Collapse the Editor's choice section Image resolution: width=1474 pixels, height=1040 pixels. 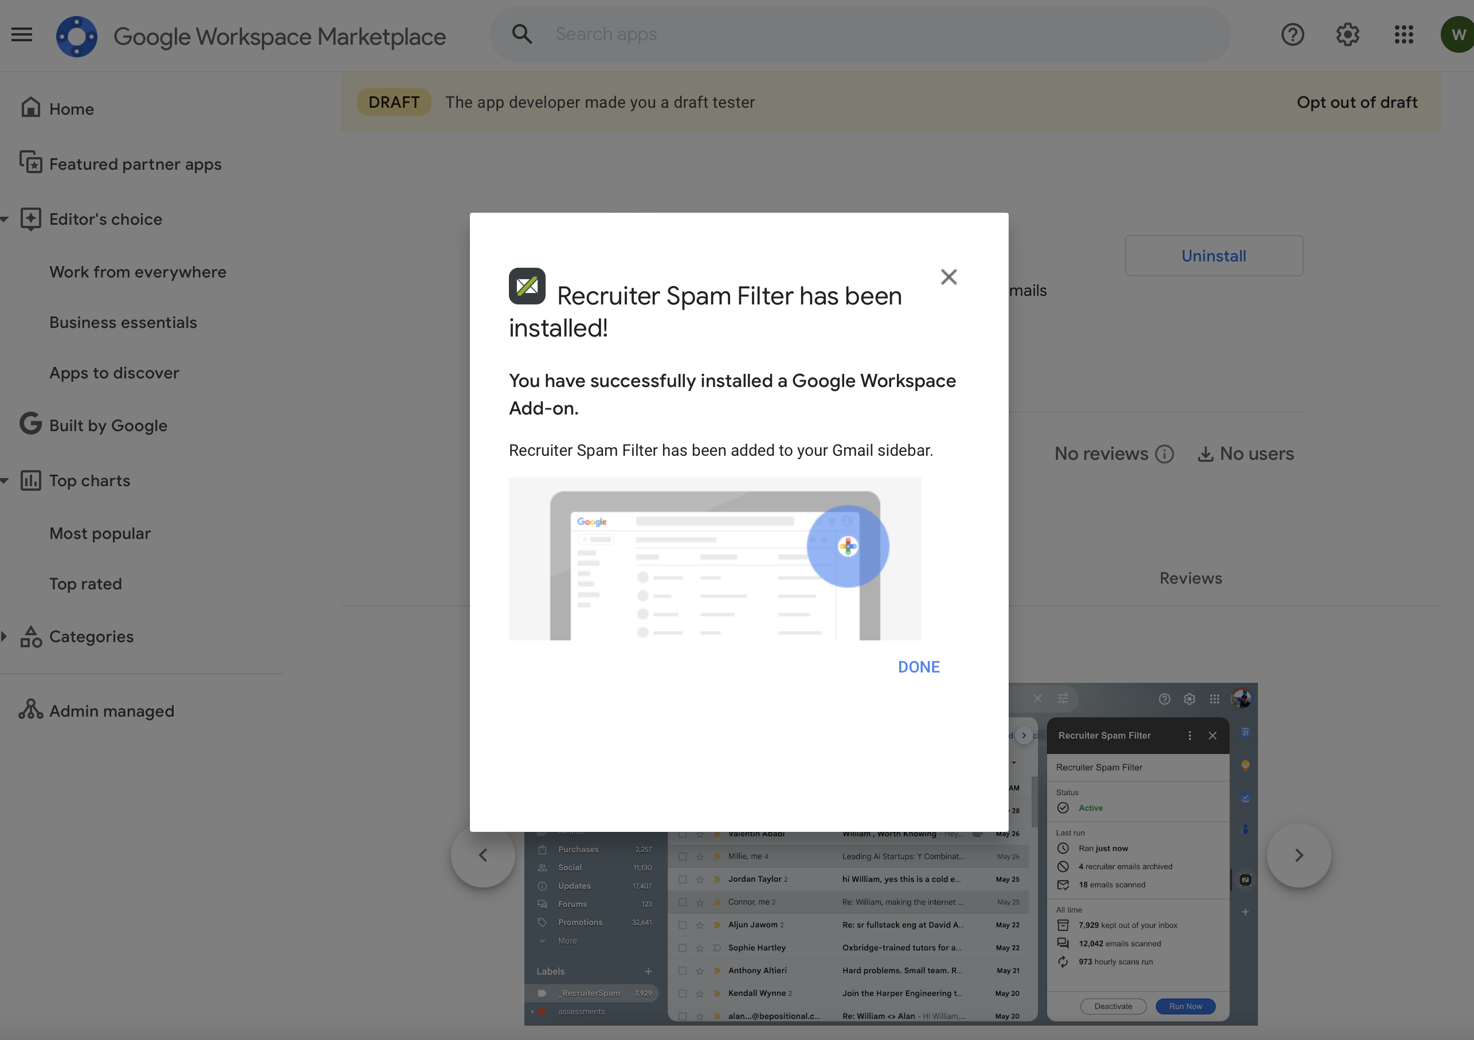5,220
